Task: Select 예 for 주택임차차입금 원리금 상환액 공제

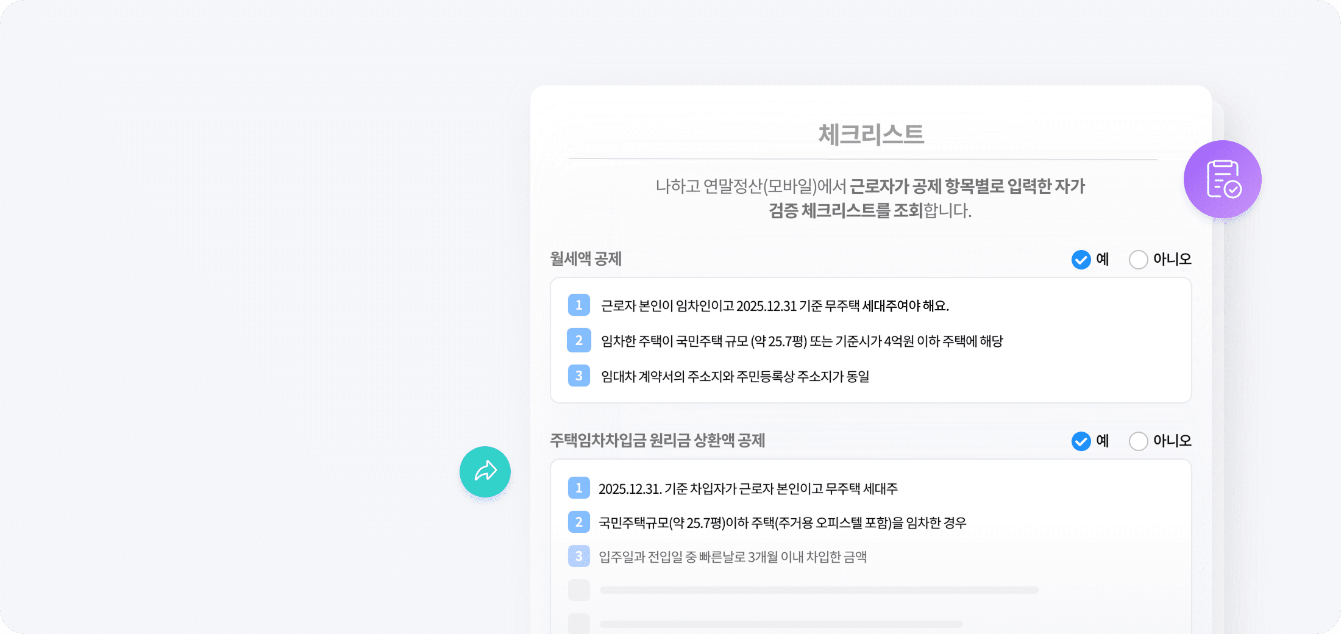Action: (1081, 441)
